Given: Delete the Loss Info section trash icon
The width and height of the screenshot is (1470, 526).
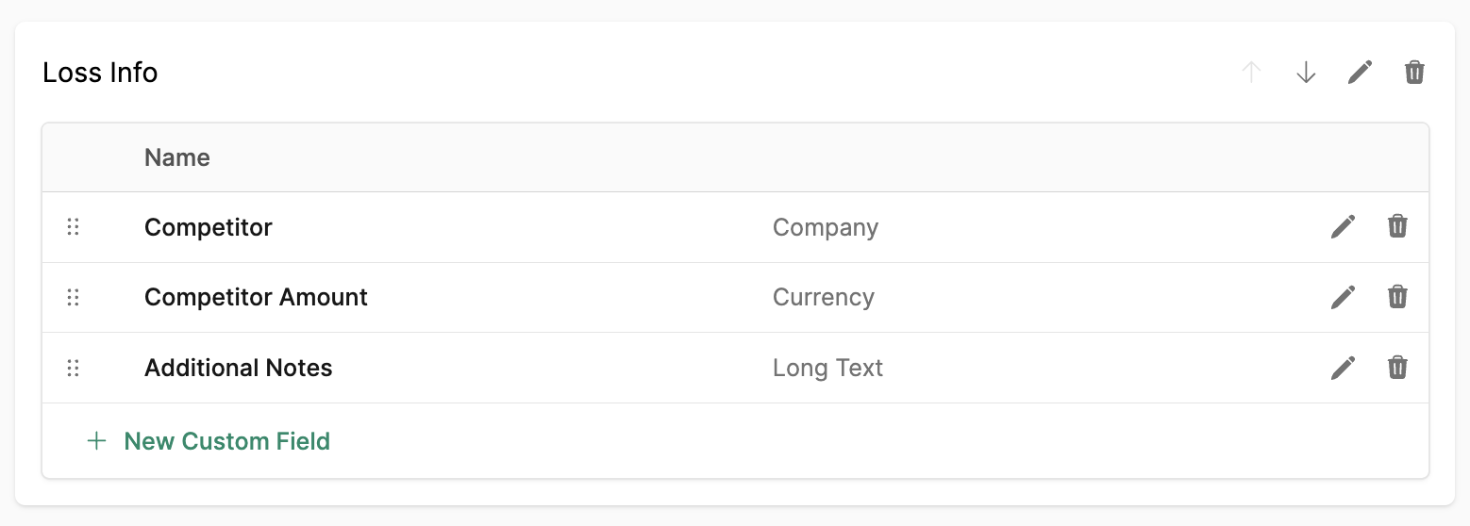Looking at the screenshot, I should (1414, 73).
